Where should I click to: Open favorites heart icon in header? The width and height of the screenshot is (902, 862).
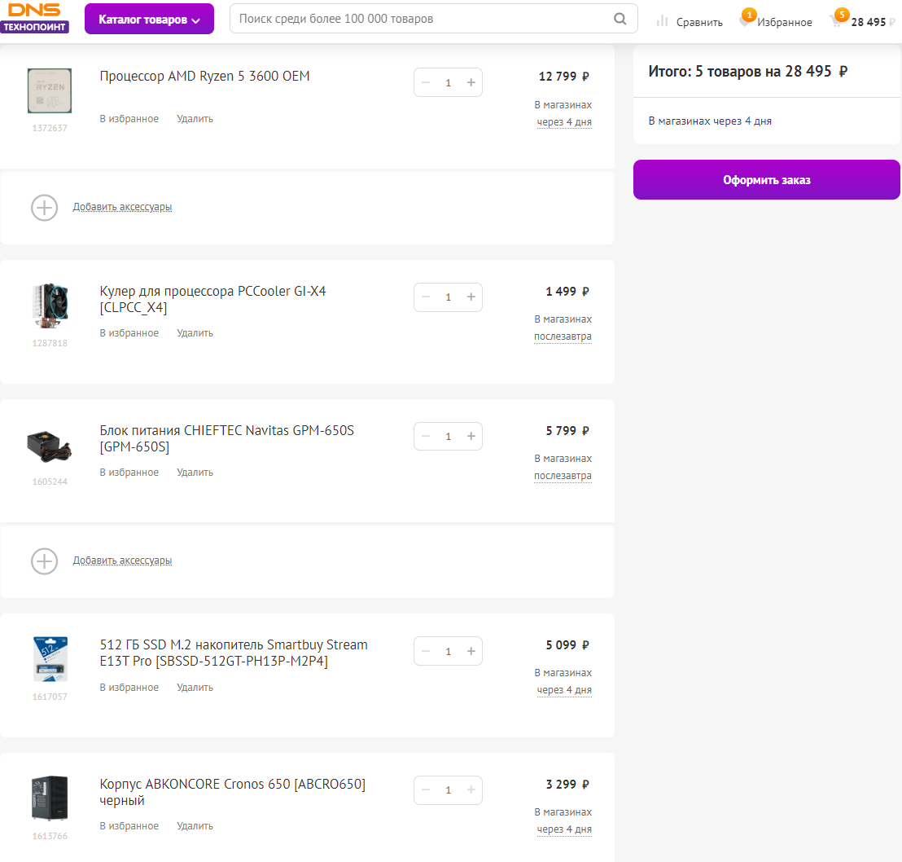coord(745,21)
